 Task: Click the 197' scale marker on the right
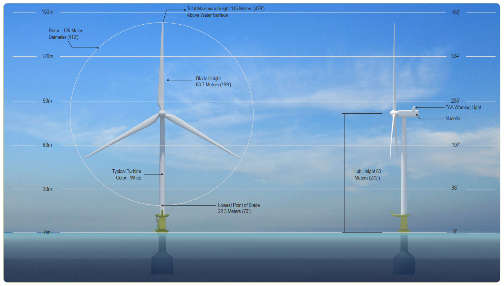[456, 145]
